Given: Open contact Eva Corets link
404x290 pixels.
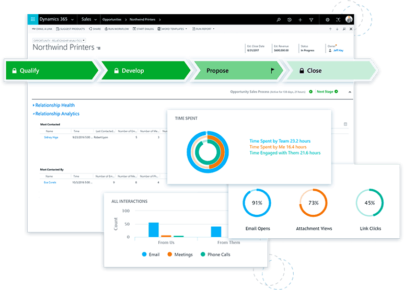Looking at the screenshot, I should tap(50, 182).
